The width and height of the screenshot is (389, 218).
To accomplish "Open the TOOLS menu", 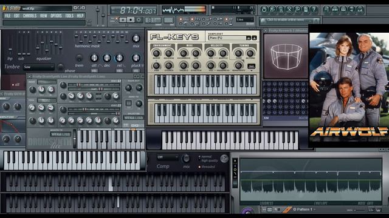I will coord(69,16).
